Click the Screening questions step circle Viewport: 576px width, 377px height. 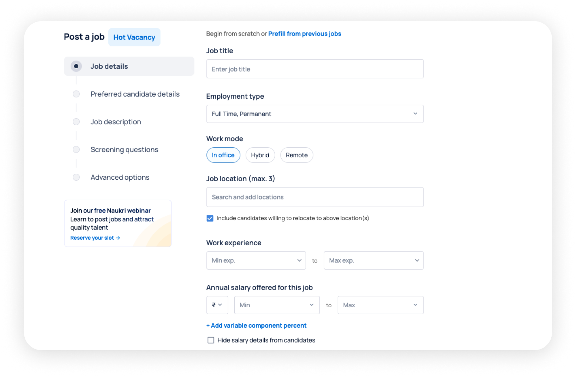(x=76, y=150)
